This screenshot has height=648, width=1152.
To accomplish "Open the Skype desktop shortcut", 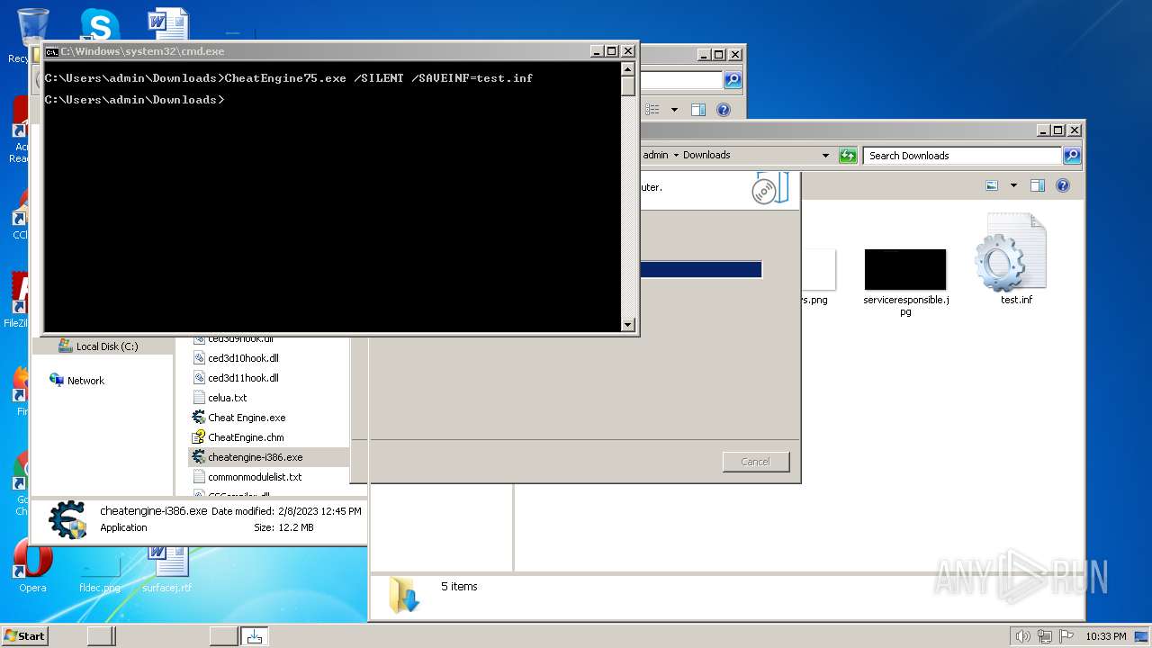I will pos(100,24).
